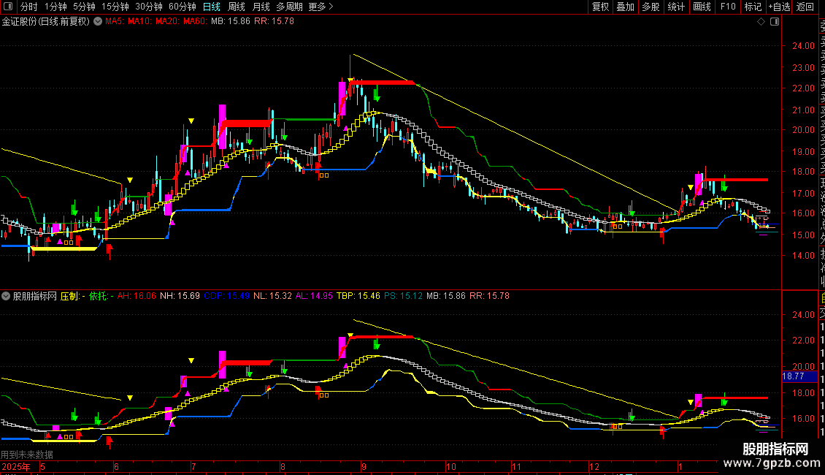Open the 统计 statistics tool
Screen dimensions: 825x475
[x=676, y=7]
